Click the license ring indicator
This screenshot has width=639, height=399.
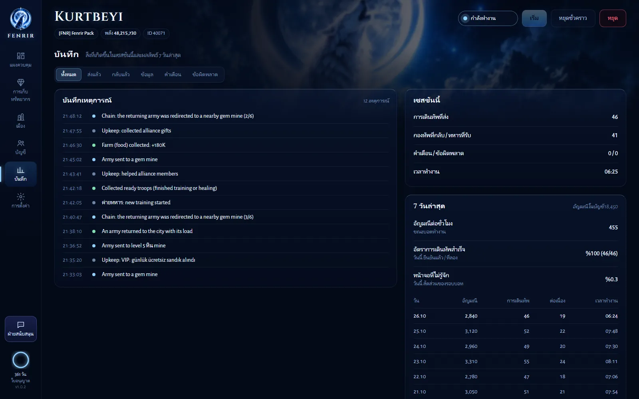pos(20,360)
